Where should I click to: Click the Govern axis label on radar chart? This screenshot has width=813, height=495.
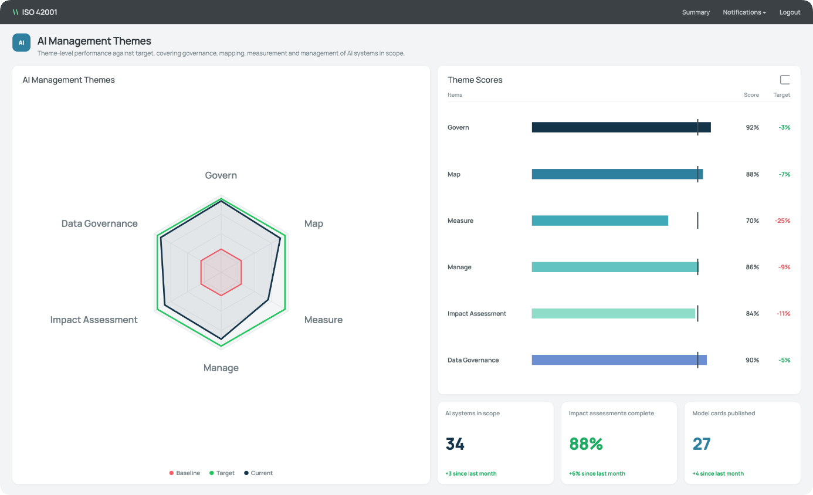[x=221, y=175]
